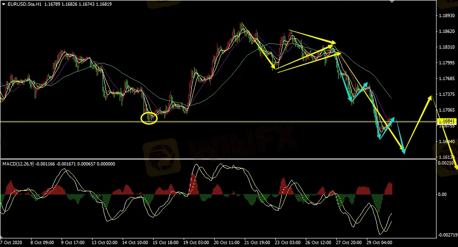
Task: Click the 27 Oct 20:00 time label
Action: 349,243
